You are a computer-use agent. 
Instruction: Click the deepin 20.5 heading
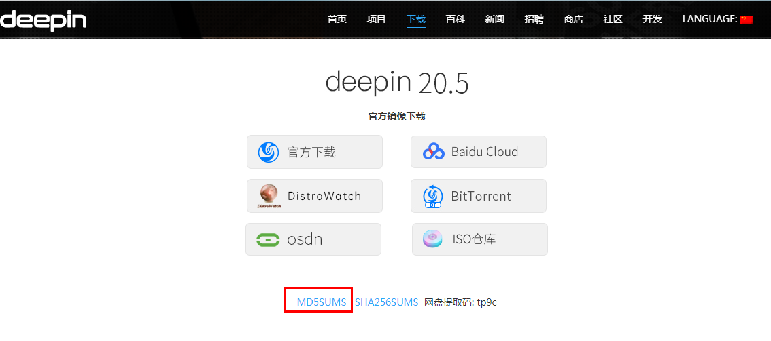click(397, 82)
